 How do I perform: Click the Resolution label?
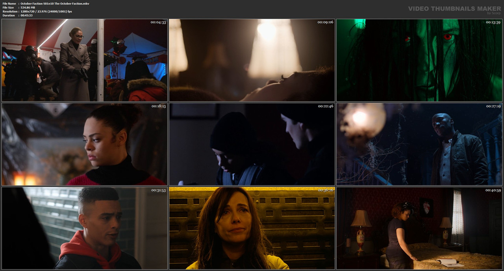tap(10, 11)
